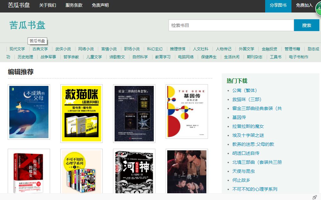Select the 网络小说 category

click(x=86, y=49)
